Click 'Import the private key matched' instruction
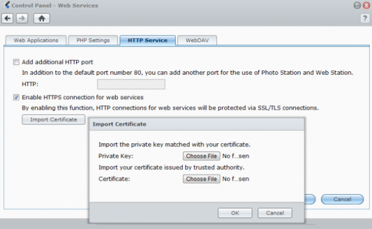The width and height of the screenshot is (372, 229). 174,144
